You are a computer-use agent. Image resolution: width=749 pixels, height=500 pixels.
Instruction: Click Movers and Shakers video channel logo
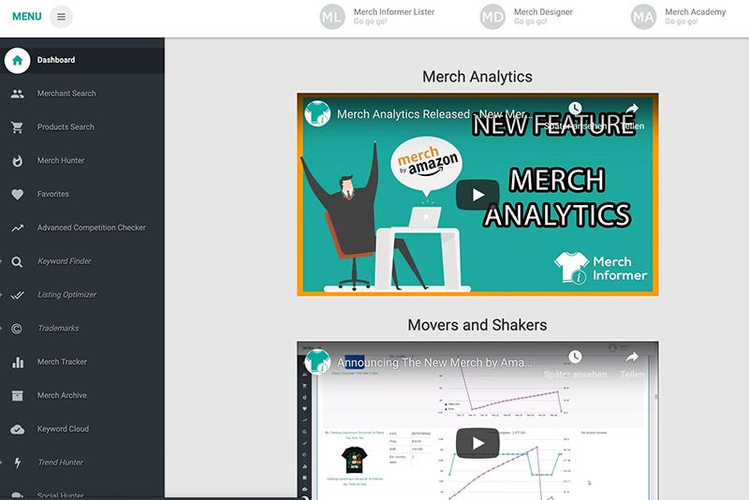tap(317, 361)
